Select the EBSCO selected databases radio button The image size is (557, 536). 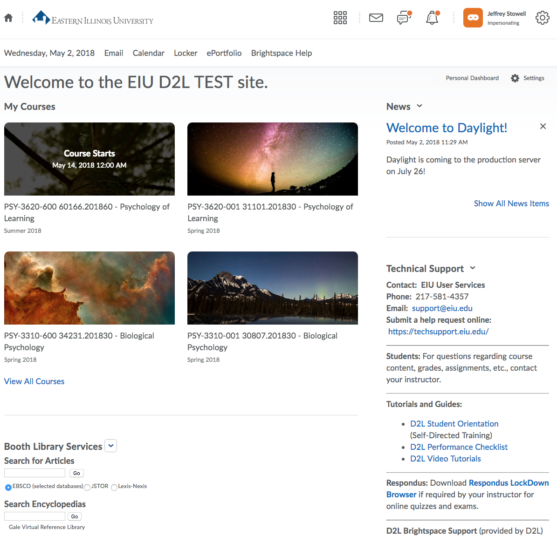[8, 487]
